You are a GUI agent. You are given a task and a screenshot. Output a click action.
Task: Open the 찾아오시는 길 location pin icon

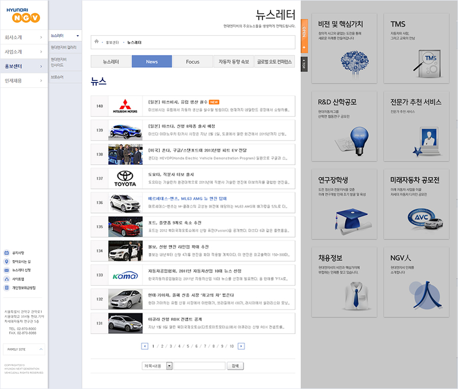(7, 262)
